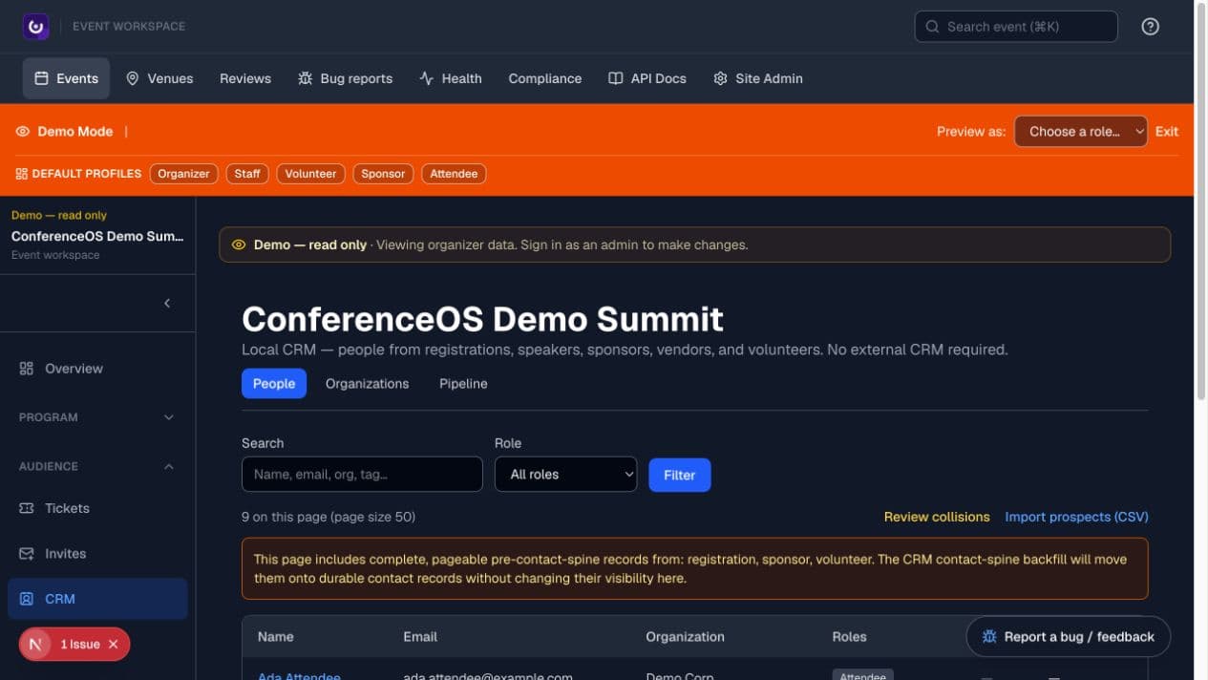Image resolution: width=1208 pixels, height=680 pixels.
Task: Select the Sponsor default profile chip
Action: 383,174
